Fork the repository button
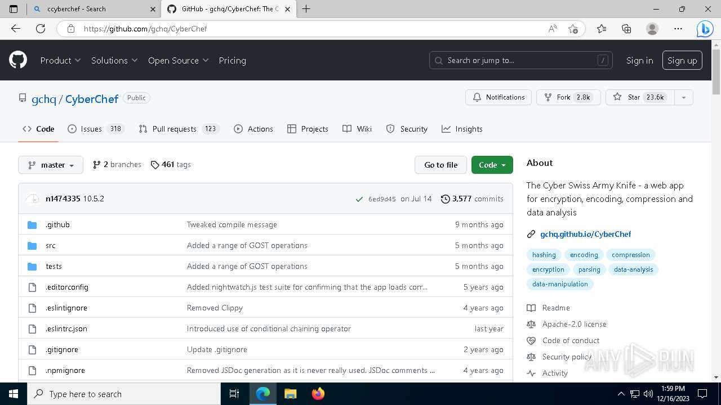 568,97
